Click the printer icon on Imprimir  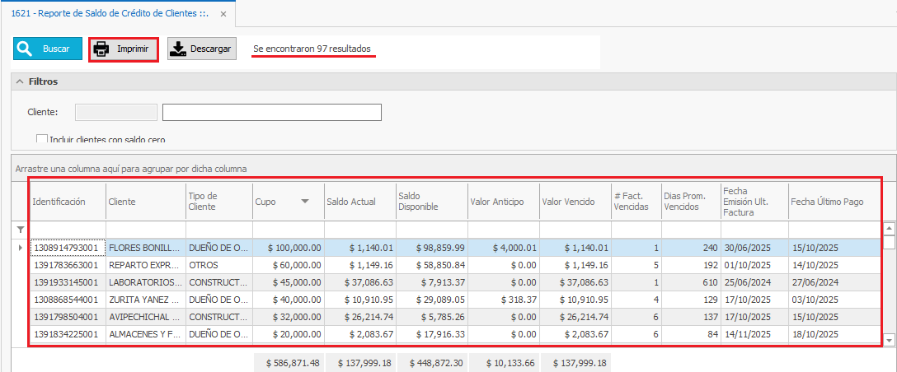(x=101, y=49)
